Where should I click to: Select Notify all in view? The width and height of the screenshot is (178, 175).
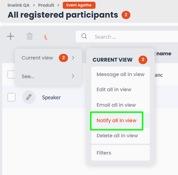pos(117,120)
